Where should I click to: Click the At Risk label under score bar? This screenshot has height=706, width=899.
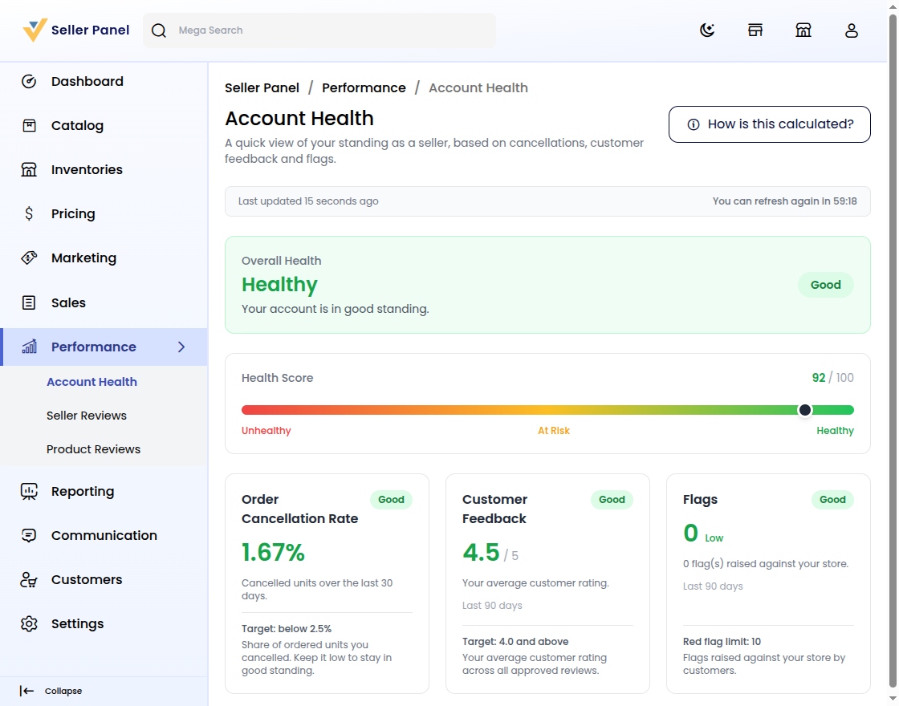[x=553, y=431]
